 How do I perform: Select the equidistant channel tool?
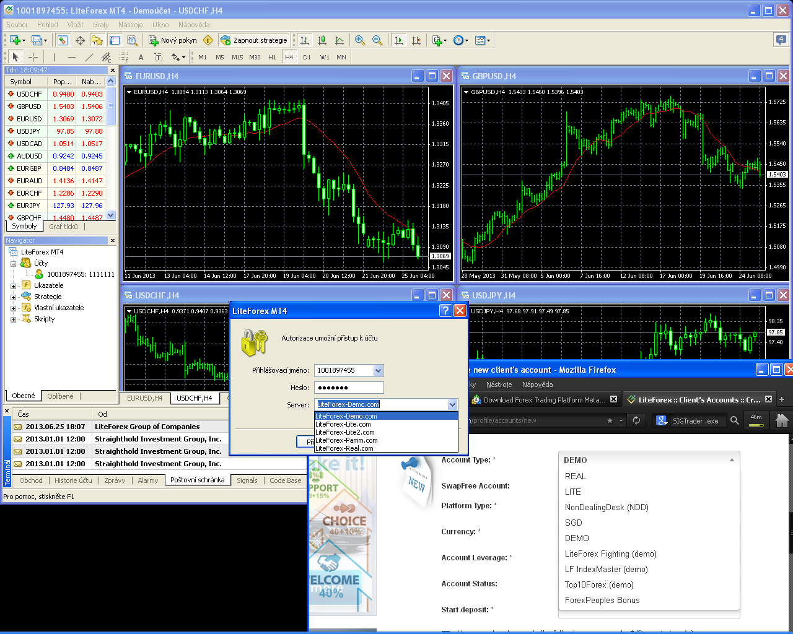click(107, 57)
